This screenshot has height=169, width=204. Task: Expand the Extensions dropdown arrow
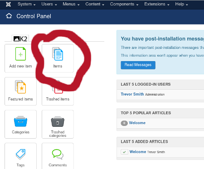pyautogui.click(x=168, y=5)
